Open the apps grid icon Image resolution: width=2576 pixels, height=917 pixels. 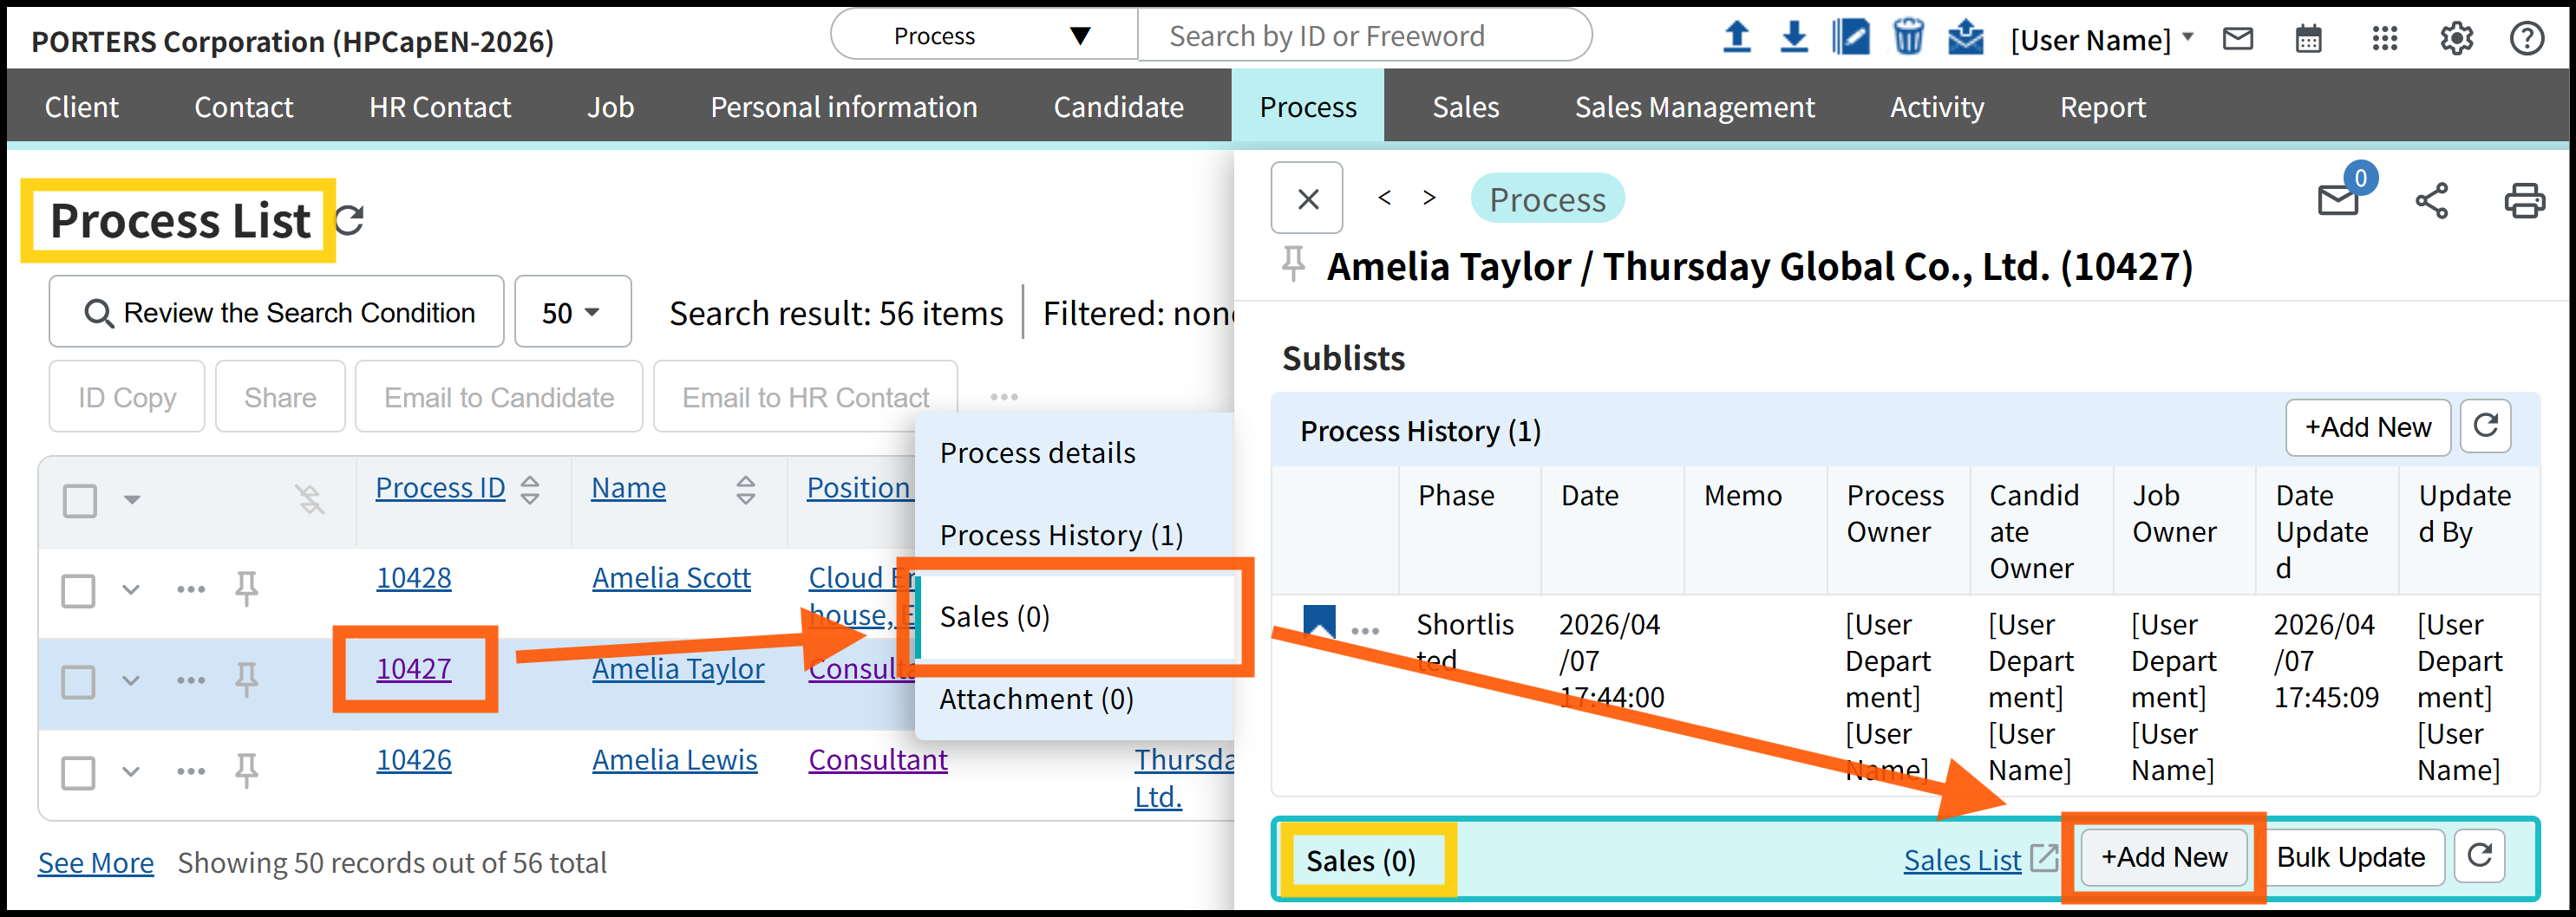coord(2384,39)
